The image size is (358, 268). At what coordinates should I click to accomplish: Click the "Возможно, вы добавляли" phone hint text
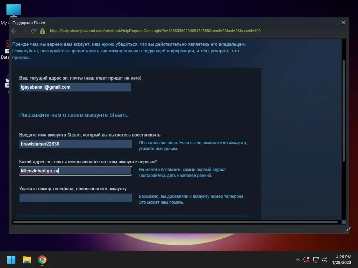click(191, 199)
